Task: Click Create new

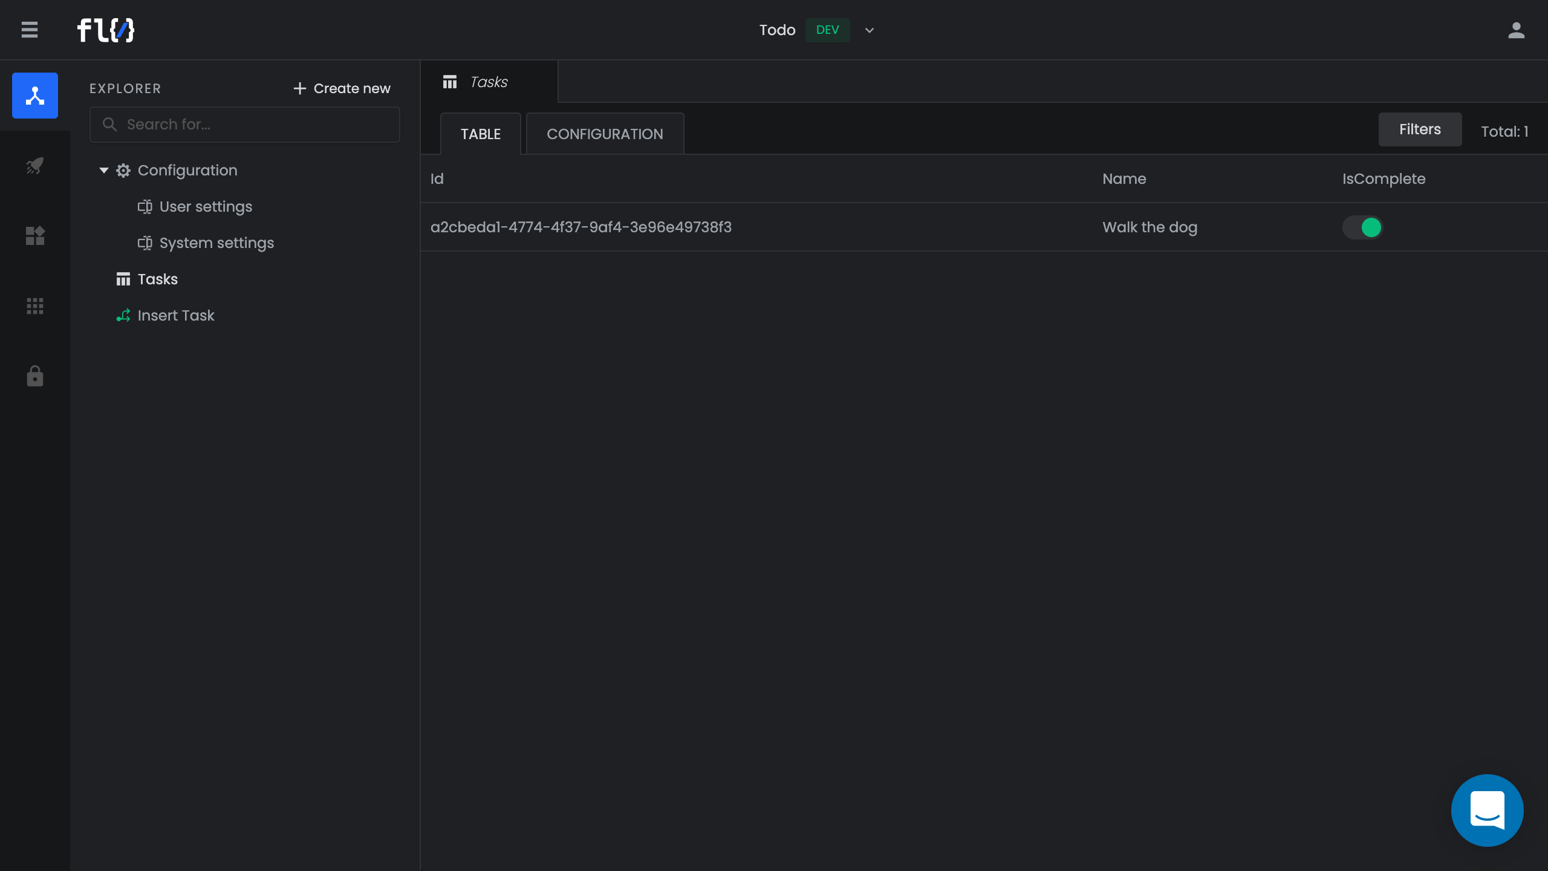Action: click(342, 88)
